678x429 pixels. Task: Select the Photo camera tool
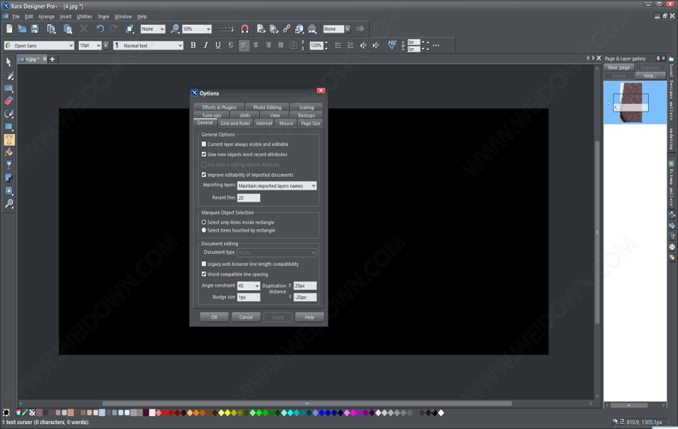coord(9,88)
